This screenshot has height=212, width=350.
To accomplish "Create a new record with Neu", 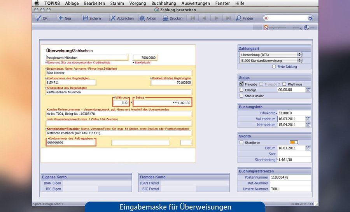I will click(65, 18).
